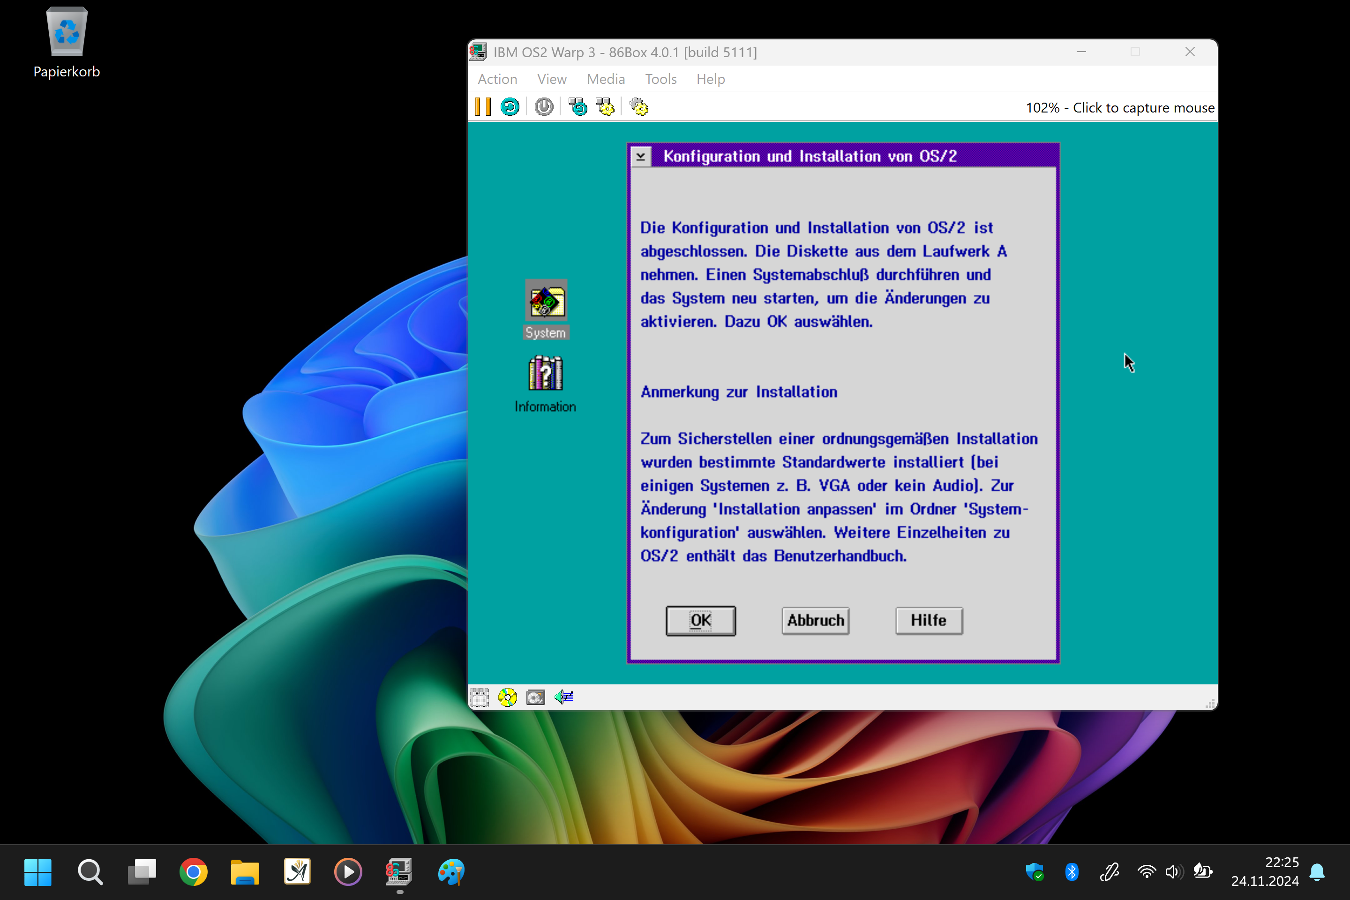Viewport: 1350px width, 900px height.
Task: Click the hard reset toolbar icon
Action: coord(510,107)
